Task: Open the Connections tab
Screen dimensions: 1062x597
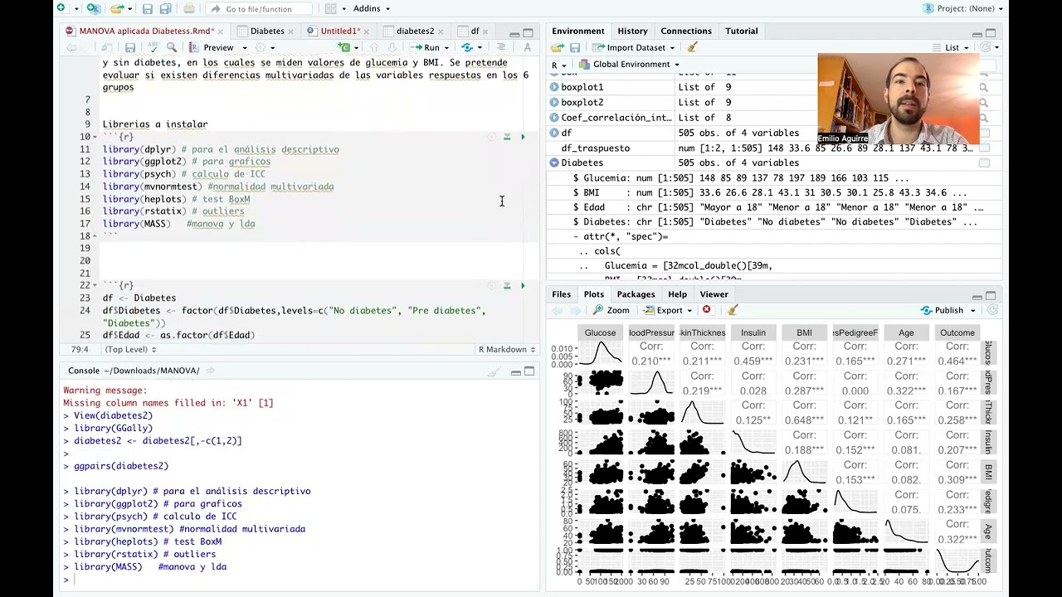Action: pyautogui.click(x=685, y=31)
